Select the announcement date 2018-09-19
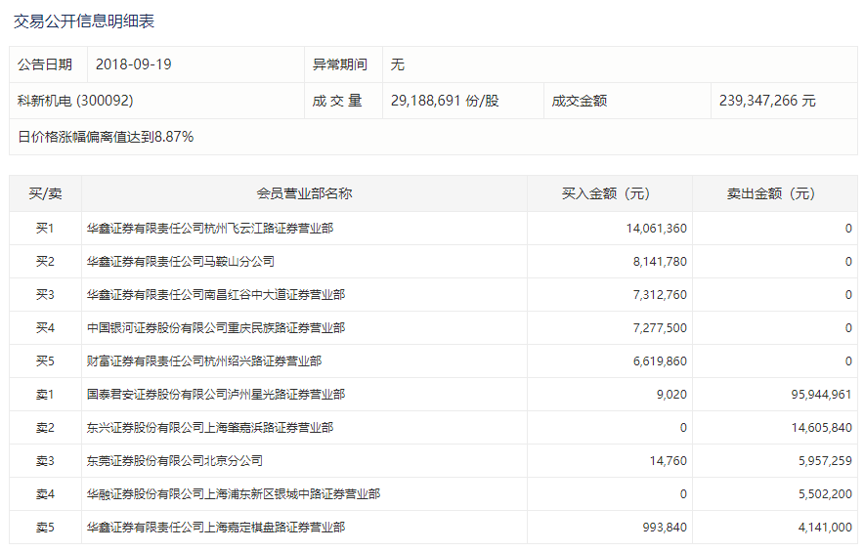 [134, 64]
